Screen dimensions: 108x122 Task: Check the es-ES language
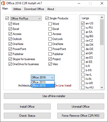pos(83,57)
